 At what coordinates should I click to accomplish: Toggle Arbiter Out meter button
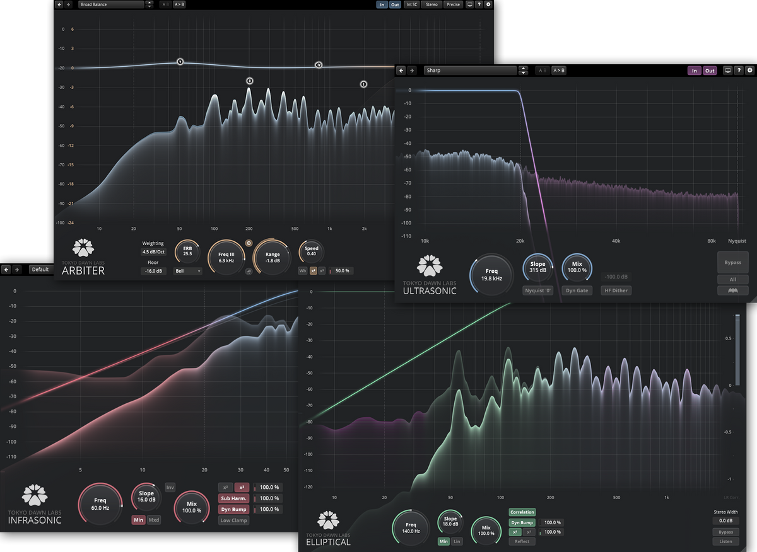pos(395,4)
